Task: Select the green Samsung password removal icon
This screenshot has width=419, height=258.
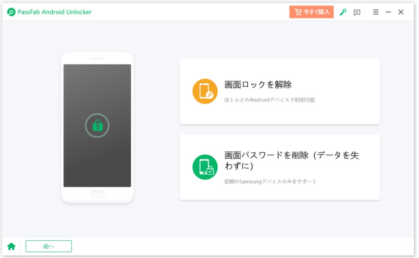Action: coord(205,167)
